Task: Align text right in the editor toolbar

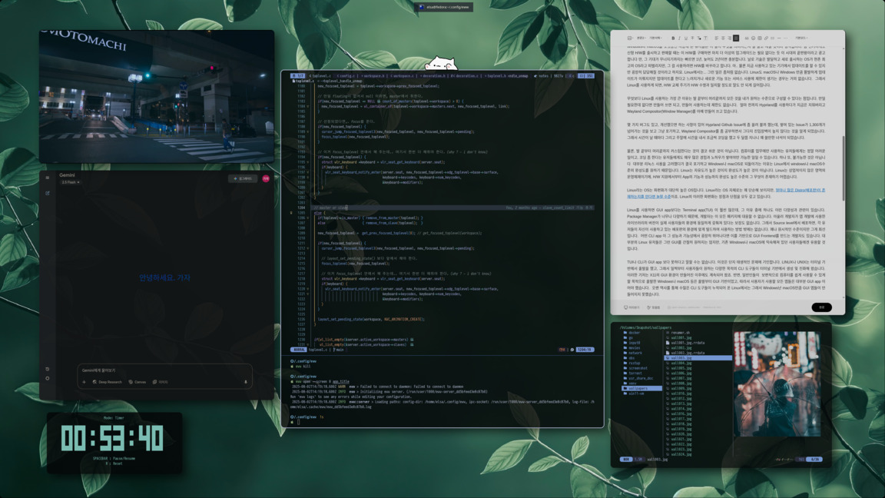Action: pos(729,38)
